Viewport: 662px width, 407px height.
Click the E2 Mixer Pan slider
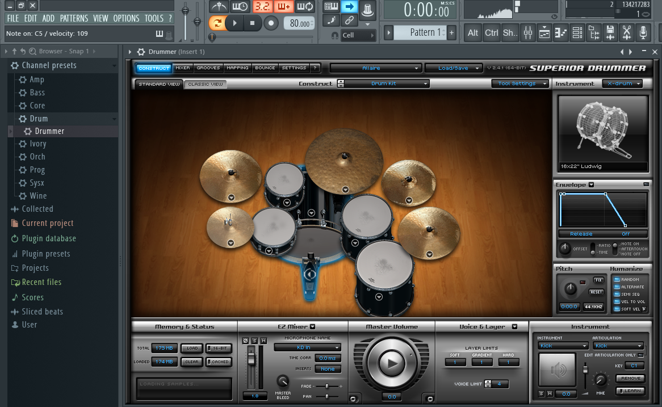pos(328,396)
